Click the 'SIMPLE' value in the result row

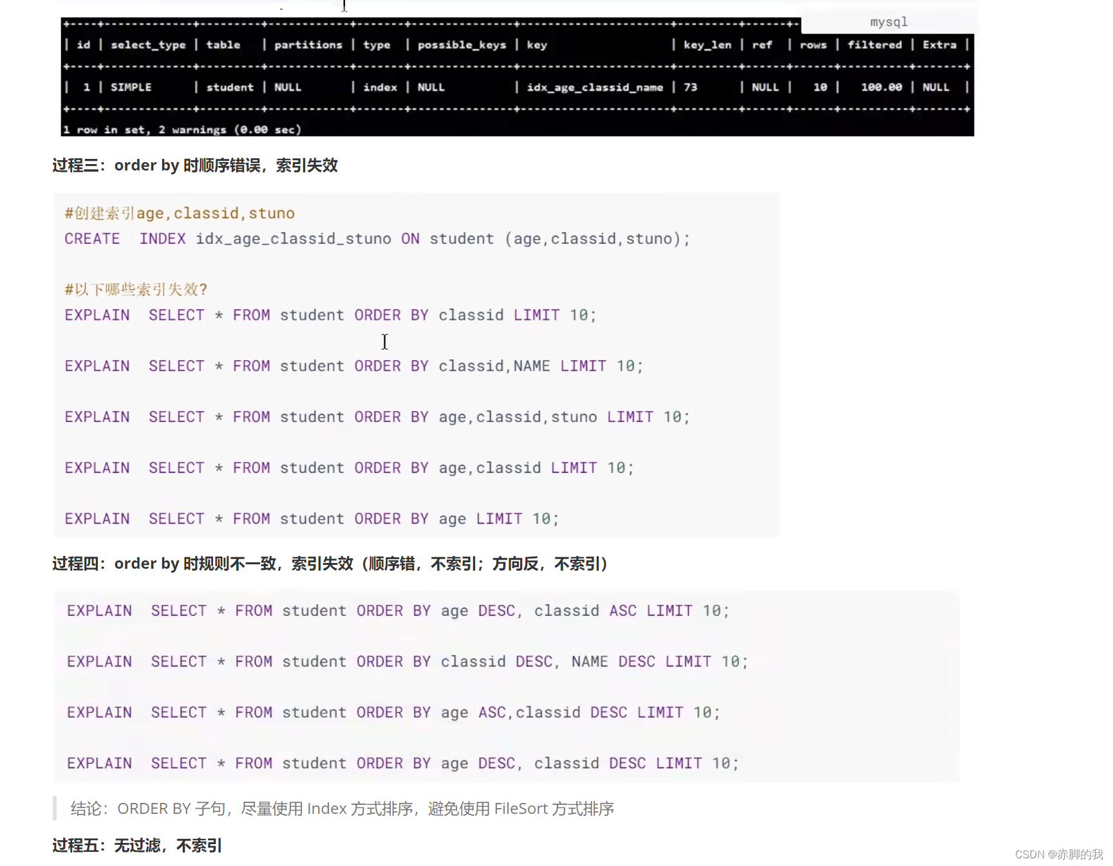tap(131, 87)
